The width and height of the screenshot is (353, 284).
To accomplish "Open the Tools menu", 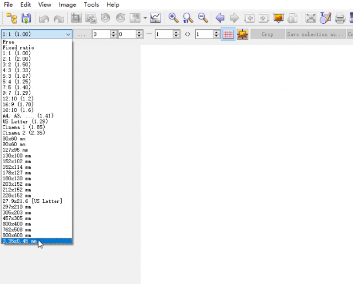I will 91,4.
